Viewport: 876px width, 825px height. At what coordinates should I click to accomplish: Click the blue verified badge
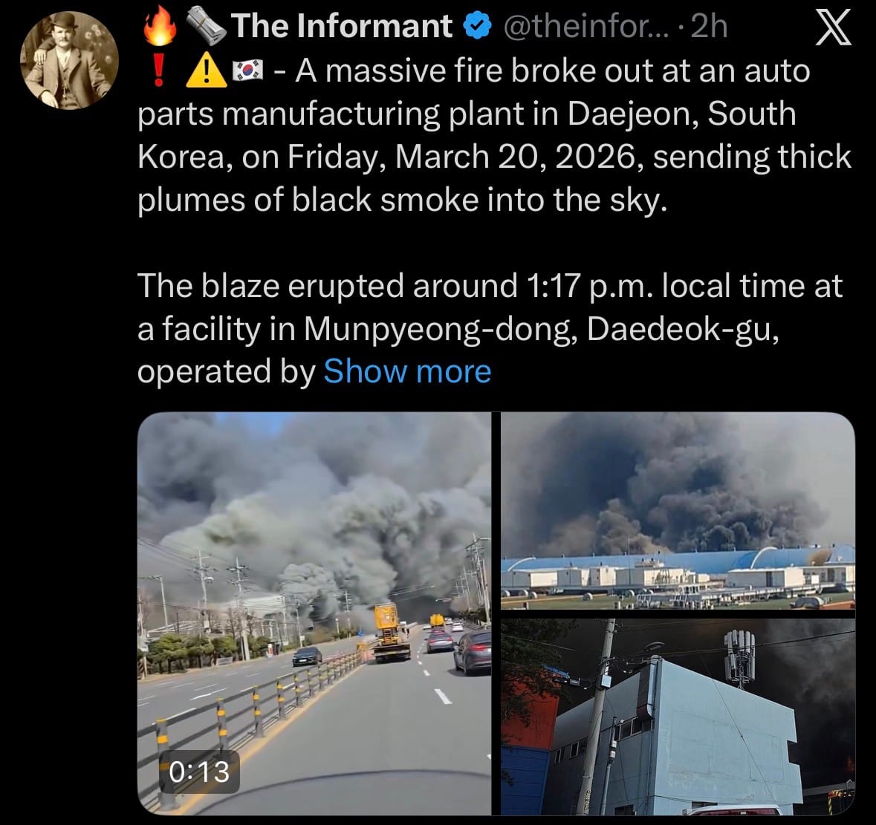coord(478,27)
